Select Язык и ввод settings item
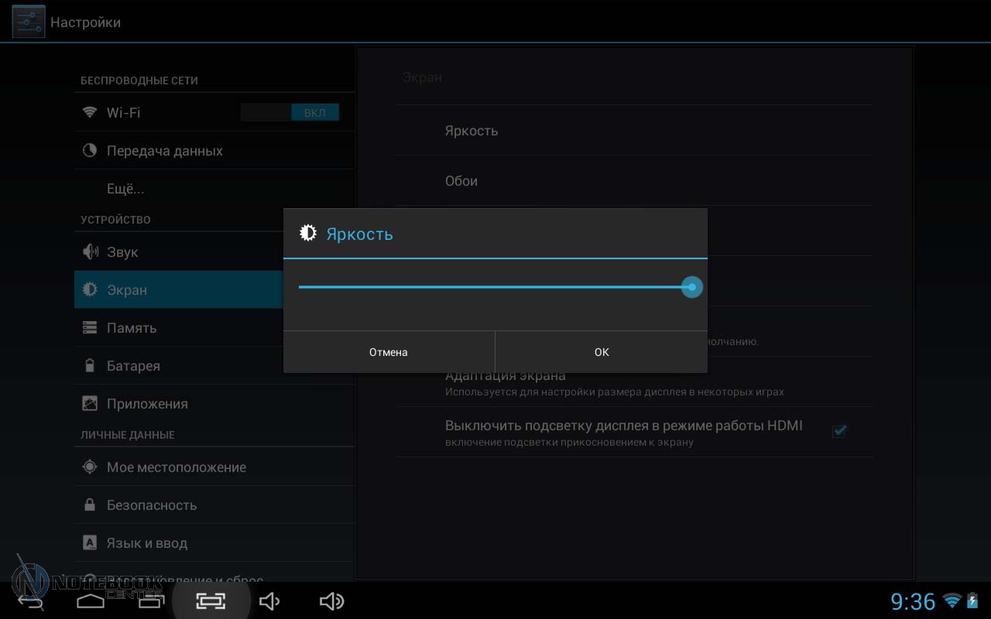This screenshot has width=991, height=619. (147, 543)
